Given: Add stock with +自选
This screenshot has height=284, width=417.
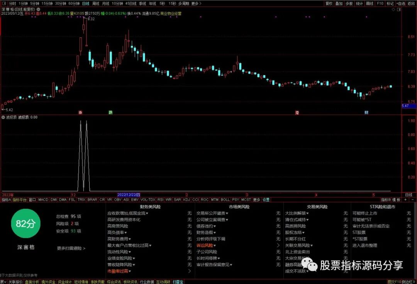Looking at the screenshot, I should (400, 3).
